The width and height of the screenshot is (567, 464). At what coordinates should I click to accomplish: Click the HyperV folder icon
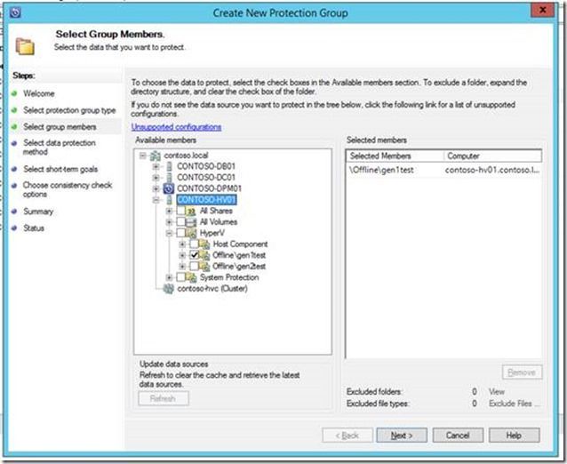click(x=191, y=233)
